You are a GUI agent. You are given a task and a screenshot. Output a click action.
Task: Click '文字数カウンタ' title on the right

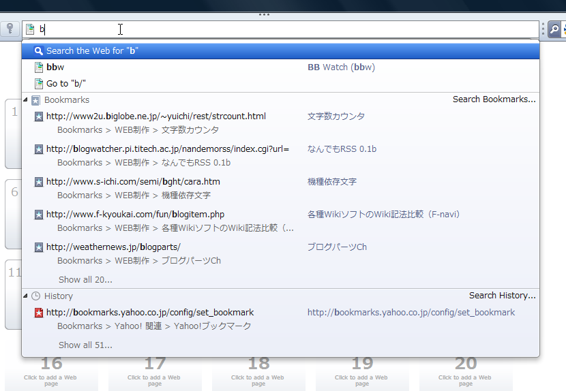click(336, 116)
